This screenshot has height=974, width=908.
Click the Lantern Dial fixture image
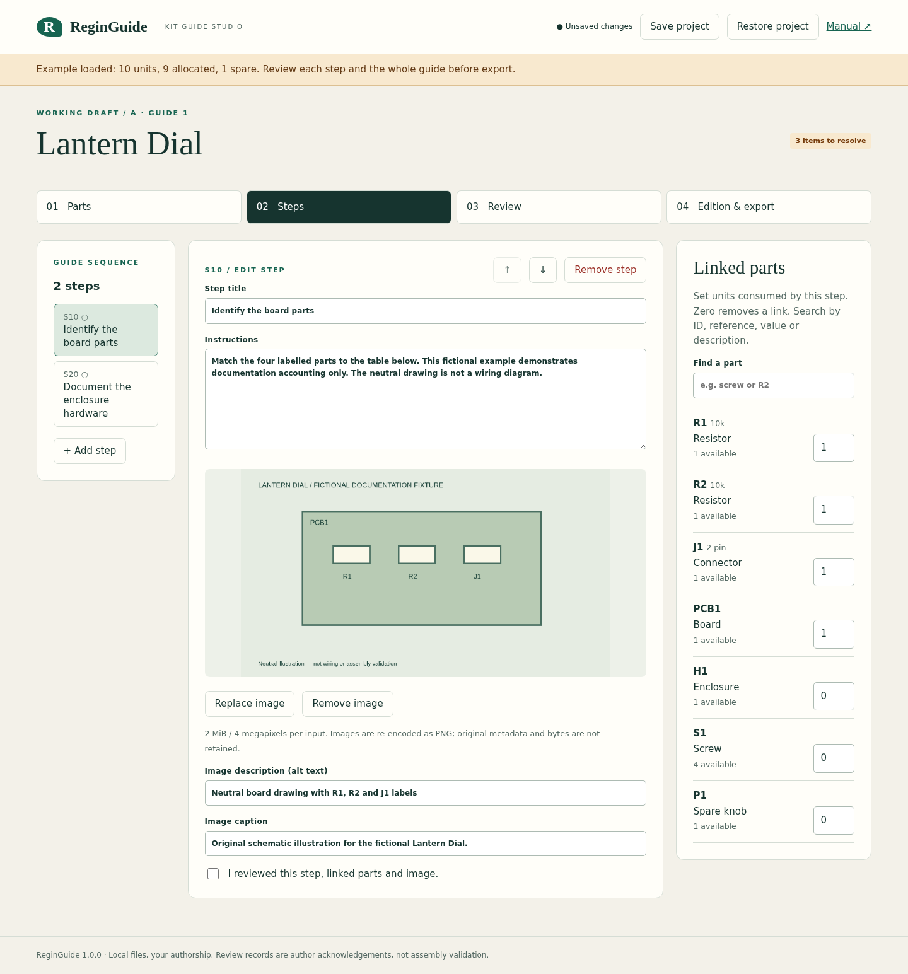pyautogui.click(x=426, y=573)
